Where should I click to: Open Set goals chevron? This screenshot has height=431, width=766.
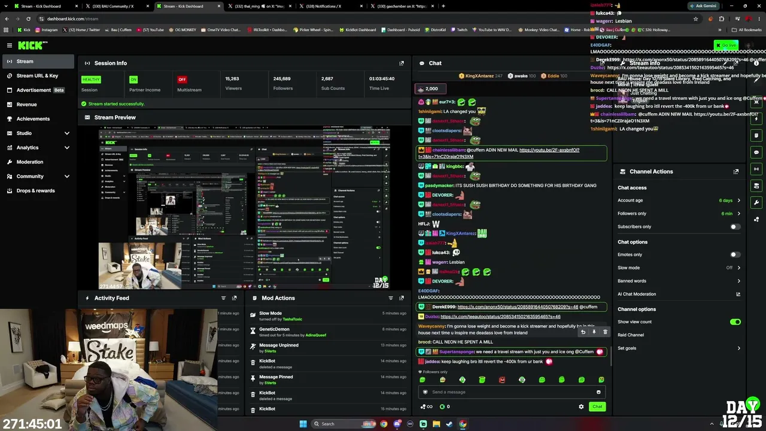point(738,348)
